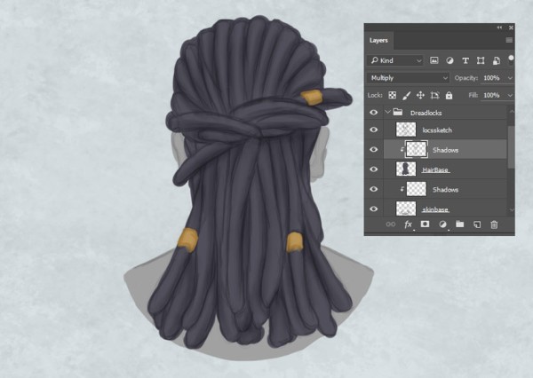Add a layer mask
The height and width of the screenshot is (378, 533).
(x=425, y=224)
